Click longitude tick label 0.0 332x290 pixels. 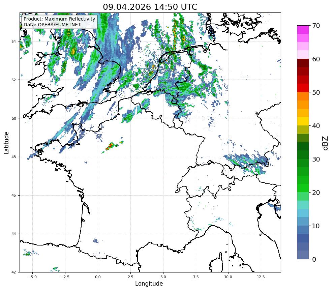(x=98, y=277)
